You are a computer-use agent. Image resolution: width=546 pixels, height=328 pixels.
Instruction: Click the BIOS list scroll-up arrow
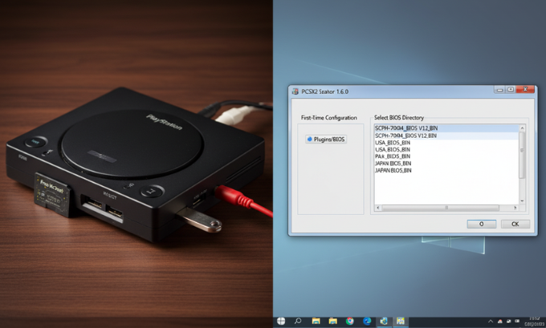click(523, 128)
